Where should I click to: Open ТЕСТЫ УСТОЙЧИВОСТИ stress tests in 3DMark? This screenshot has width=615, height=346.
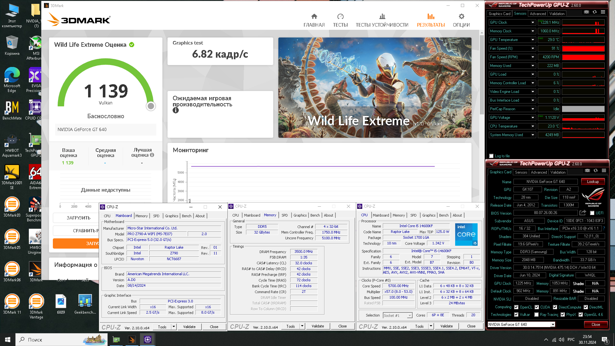382,21
